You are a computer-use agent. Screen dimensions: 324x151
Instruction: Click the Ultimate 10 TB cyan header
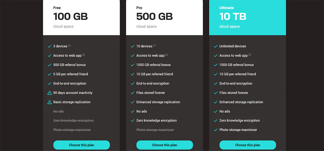coord(247,17)
